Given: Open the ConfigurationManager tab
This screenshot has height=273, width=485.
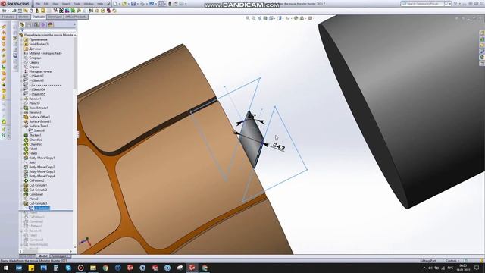Looking at the screenshot, I should click(x=36, y=25).
